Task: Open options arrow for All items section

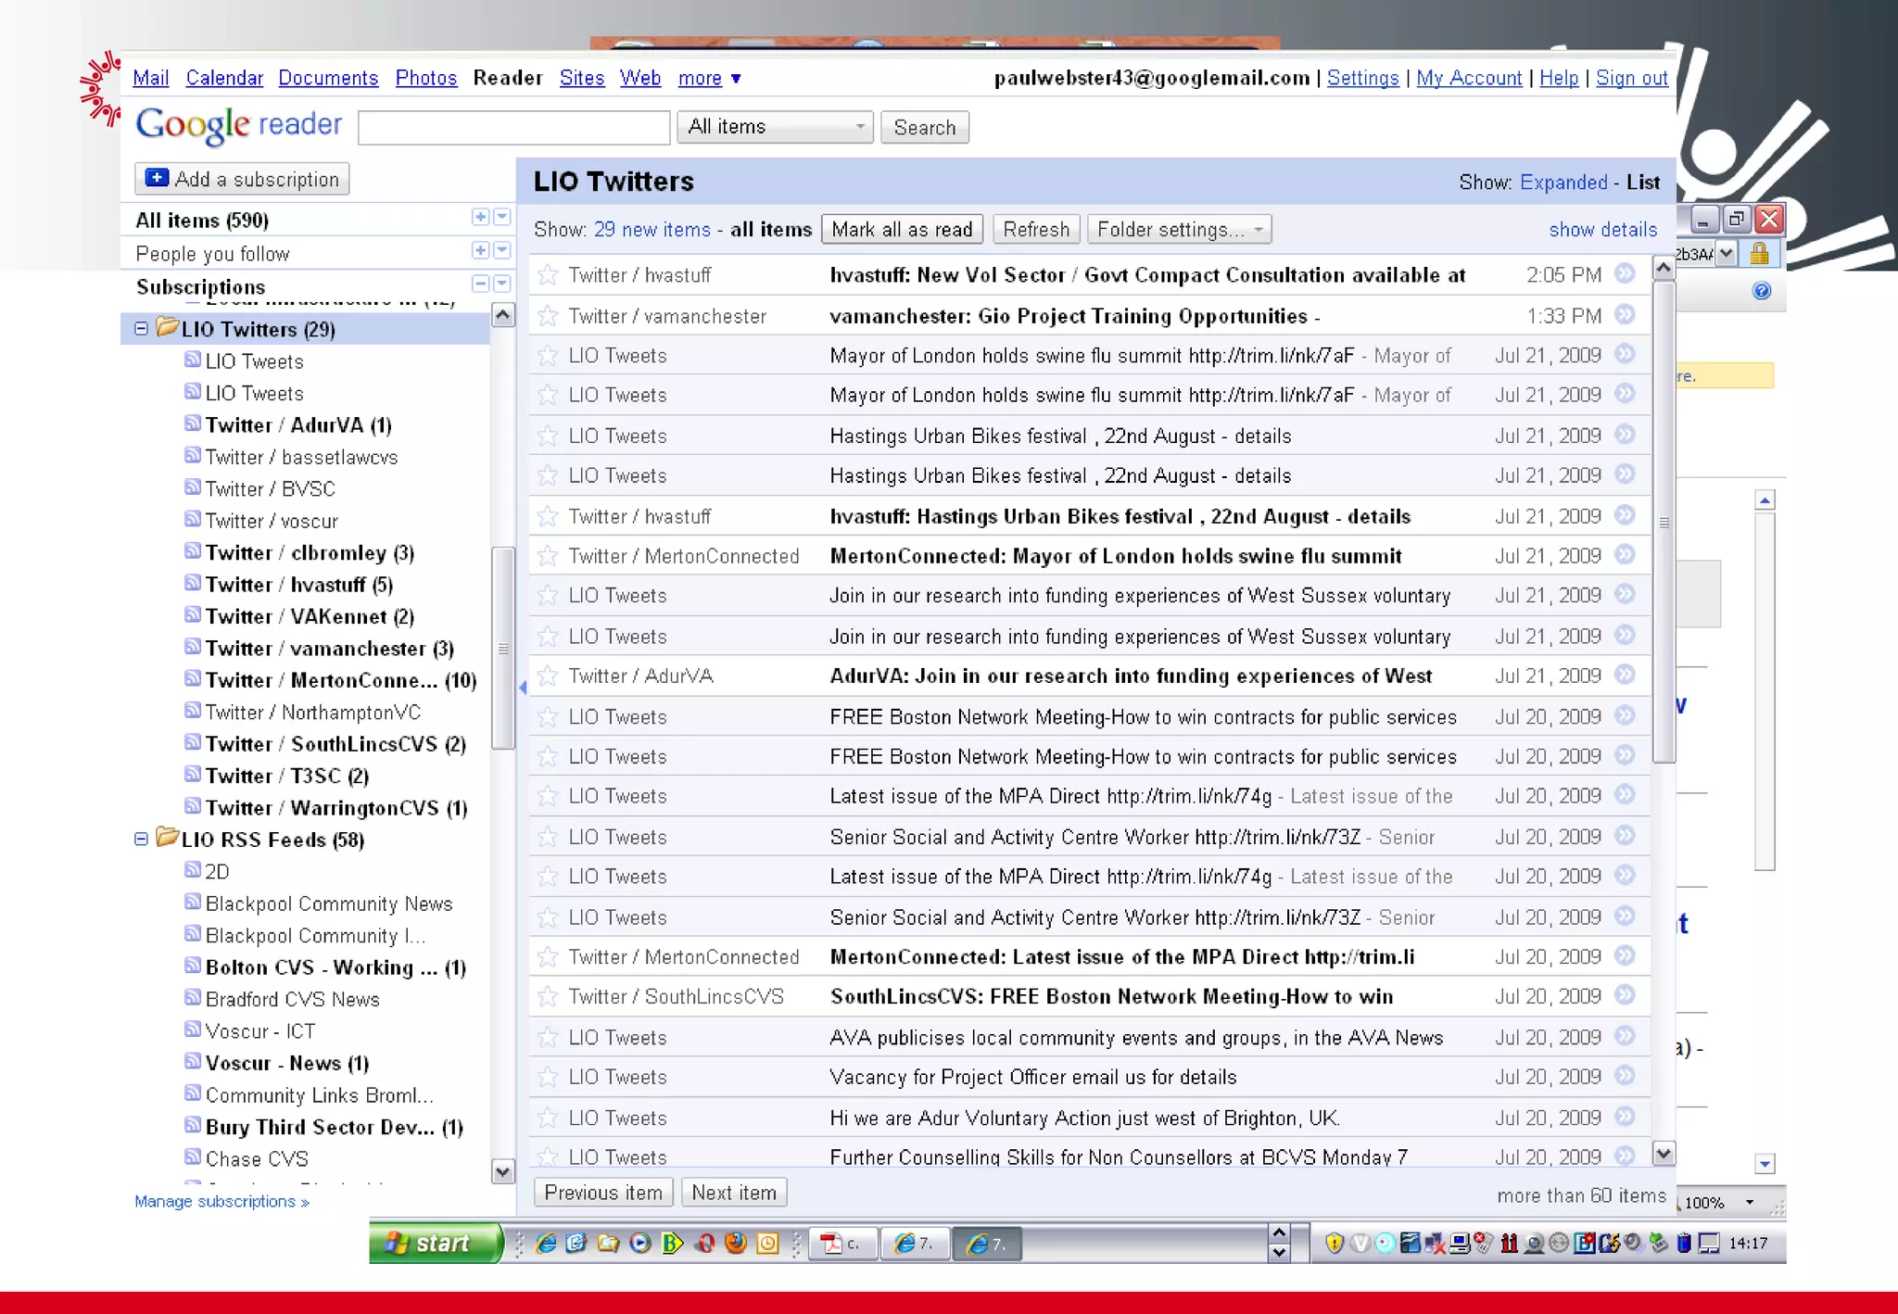Action: pos(502,217)
